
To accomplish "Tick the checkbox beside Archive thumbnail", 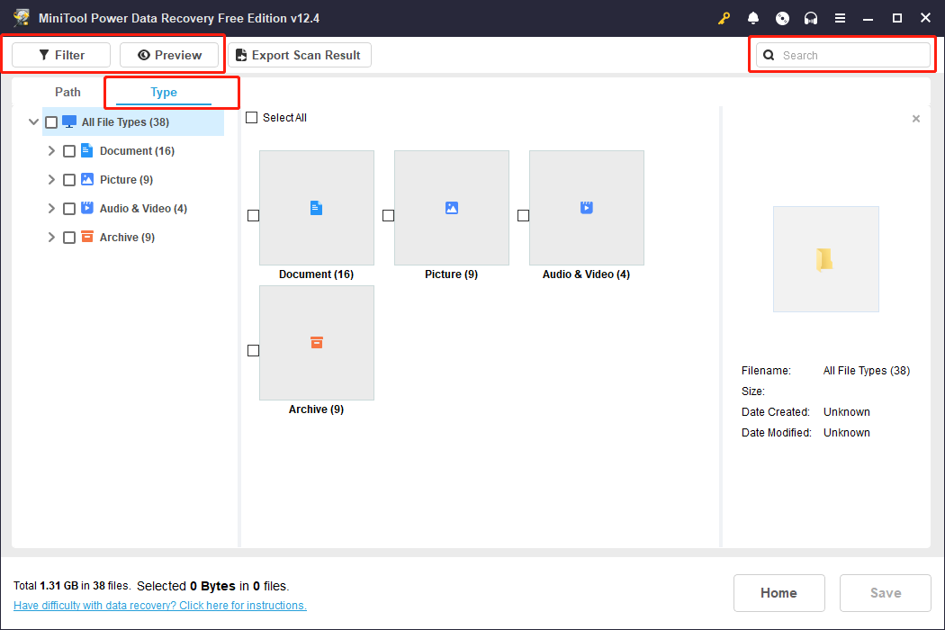I will pos(253,350).
